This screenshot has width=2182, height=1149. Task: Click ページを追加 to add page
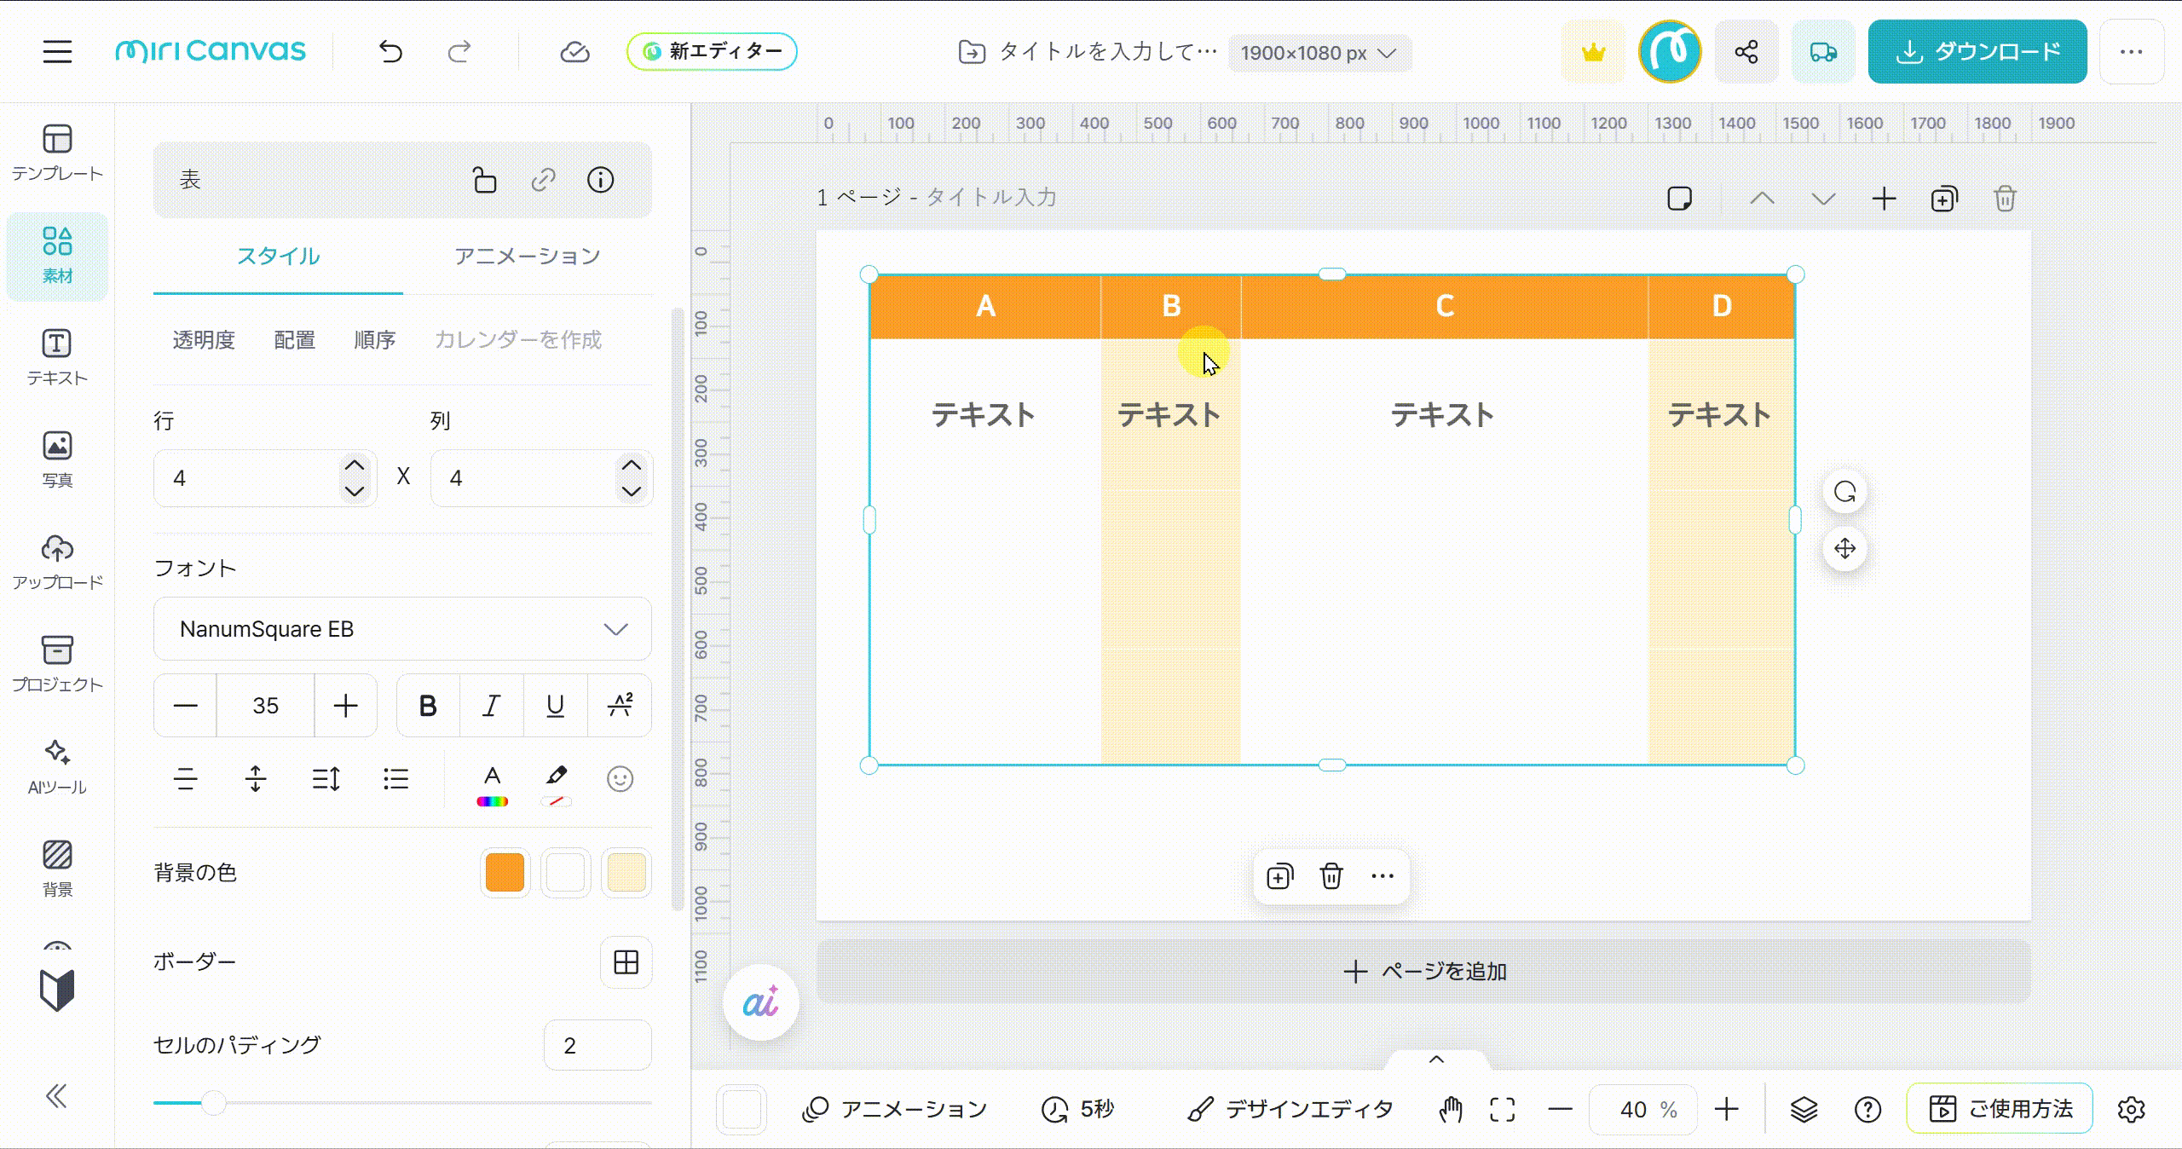[x=1423, y=972]
